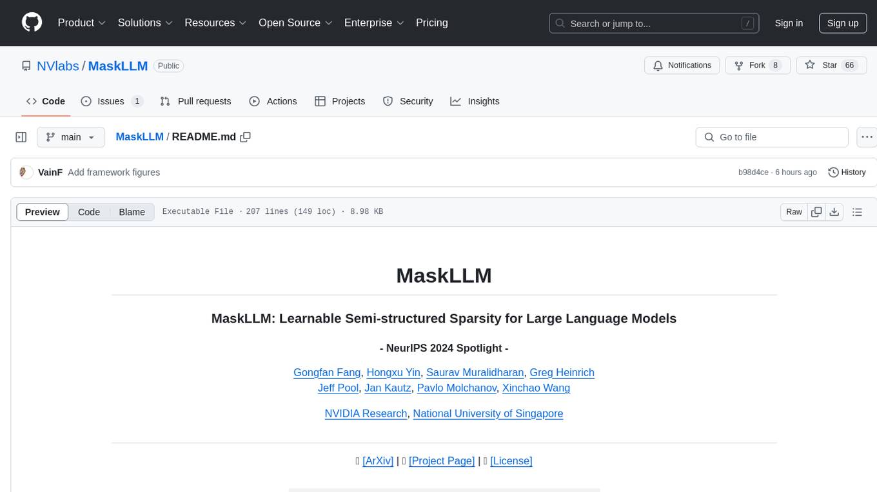Open National University of Singapore link
Image resolution: width=877 pixels, height=492 pixels.
pos(488,413)
